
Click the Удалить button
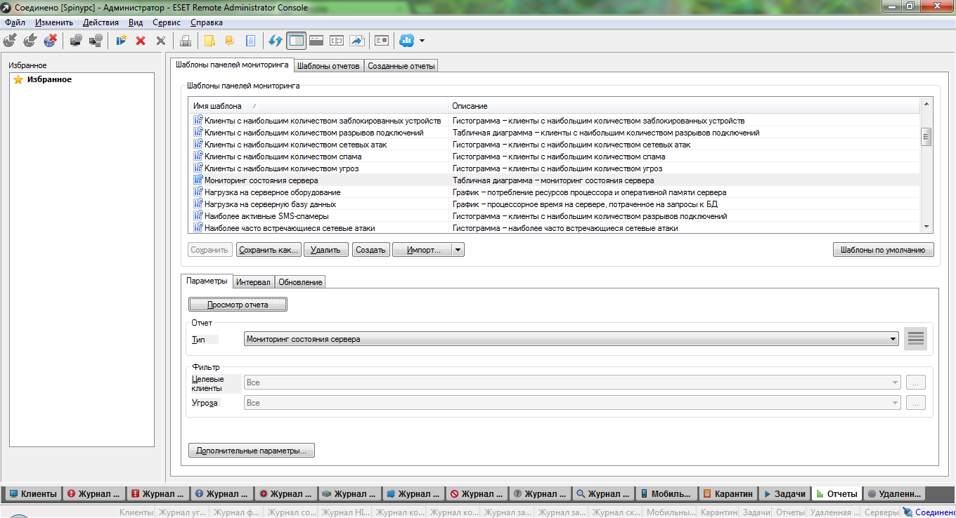(325, 250)
